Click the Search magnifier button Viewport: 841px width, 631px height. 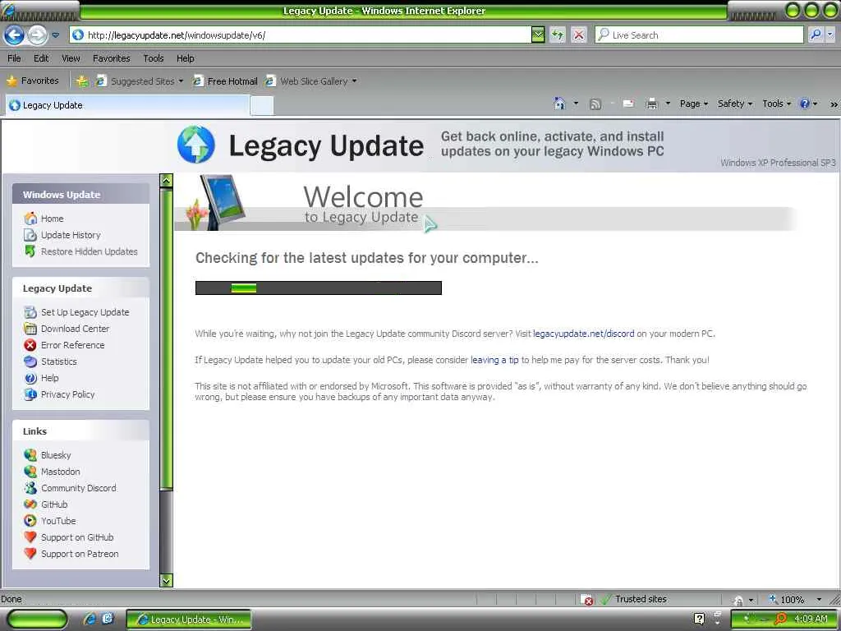pyautogui.click(x=816, y=35)
